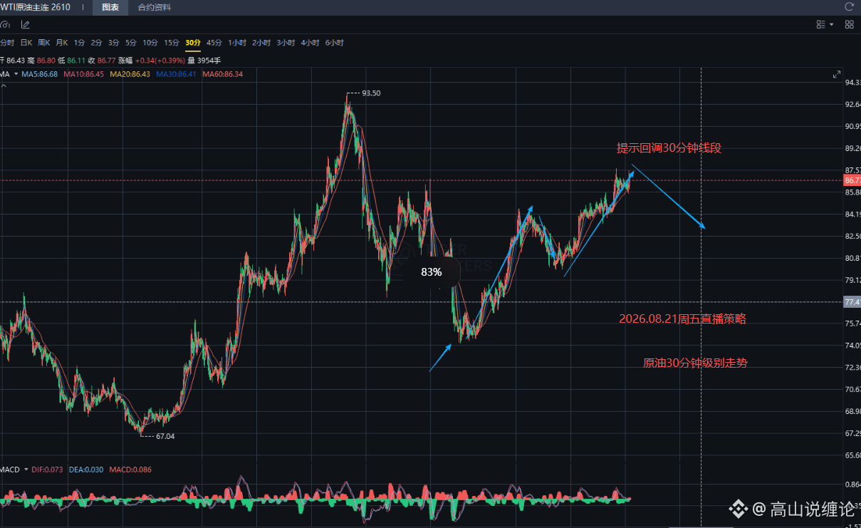The height and width of the screenshot is (528, 861).
Task: Select the 周K timeframe
Action: coord(44,43)
